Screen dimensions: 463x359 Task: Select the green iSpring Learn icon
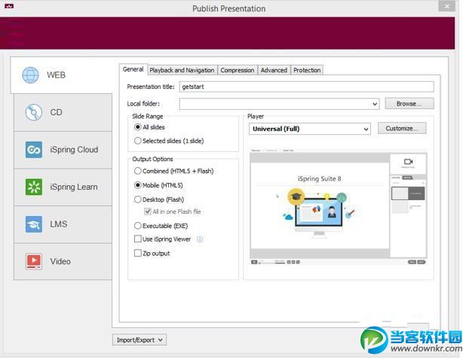point(34,187)
